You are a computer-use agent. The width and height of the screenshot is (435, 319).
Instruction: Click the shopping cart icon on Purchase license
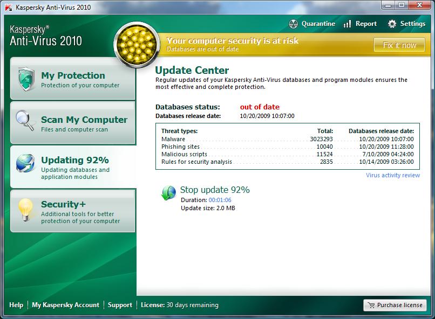point(371,305)
